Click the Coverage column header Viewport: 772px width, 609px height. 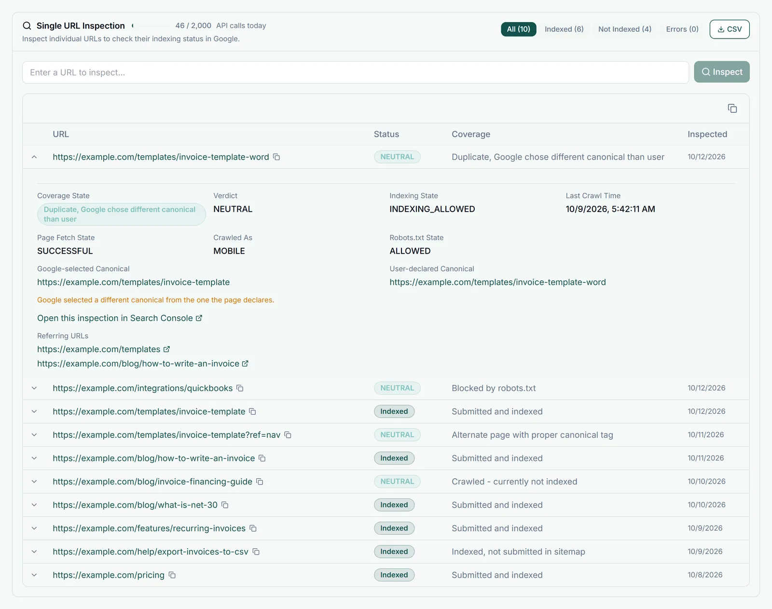[471, 135]
